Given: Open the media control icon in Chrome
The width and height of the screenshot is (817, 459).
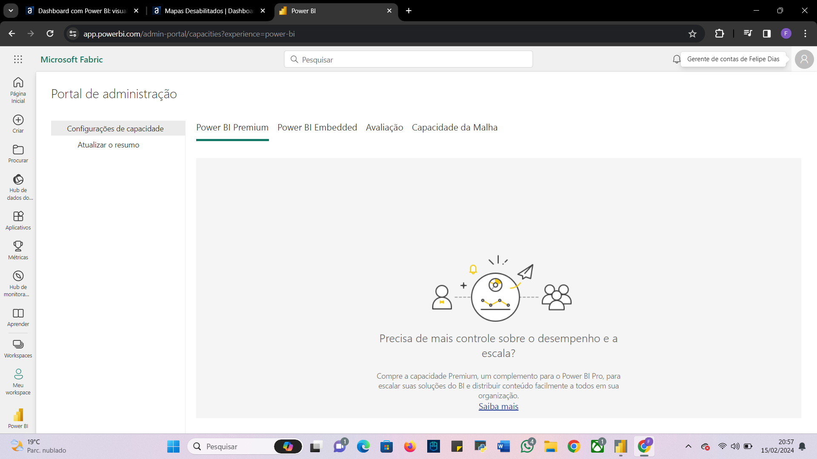Looking at the screenshot, I should click(748, 34).
